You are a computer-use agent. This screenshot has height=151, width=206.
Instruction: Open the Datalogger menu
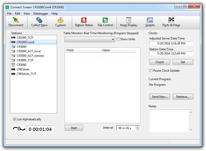(41, 14)
